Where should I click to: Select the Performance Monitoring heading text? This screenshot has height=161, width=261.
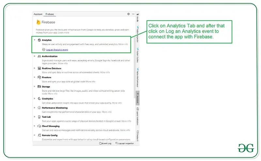[x=54, y=108]
